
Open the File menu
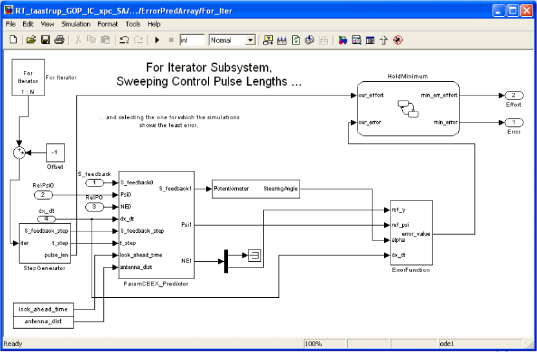click(10, 24)
